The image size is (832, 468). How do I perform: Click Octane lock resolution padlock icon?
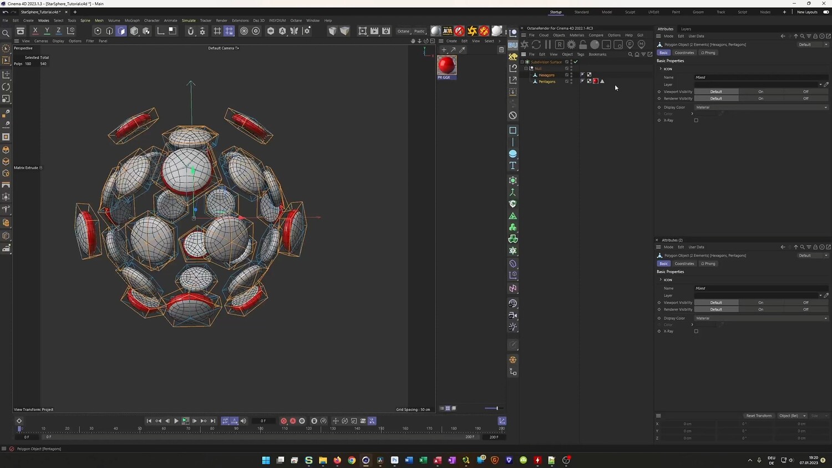pyautogui.click(x=583, y=44)
